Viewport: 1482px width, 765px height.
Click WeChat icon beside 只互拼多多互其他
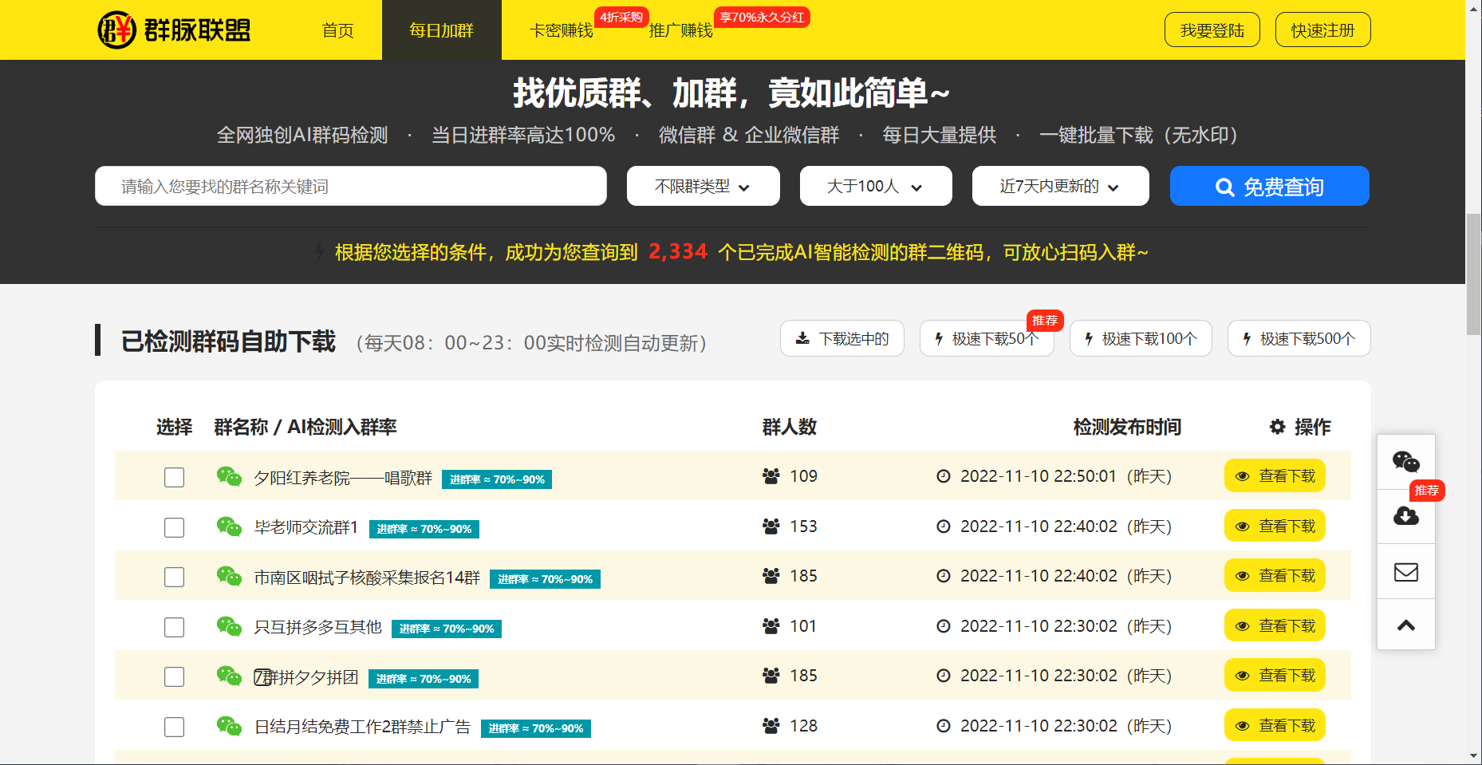point(229,626)
